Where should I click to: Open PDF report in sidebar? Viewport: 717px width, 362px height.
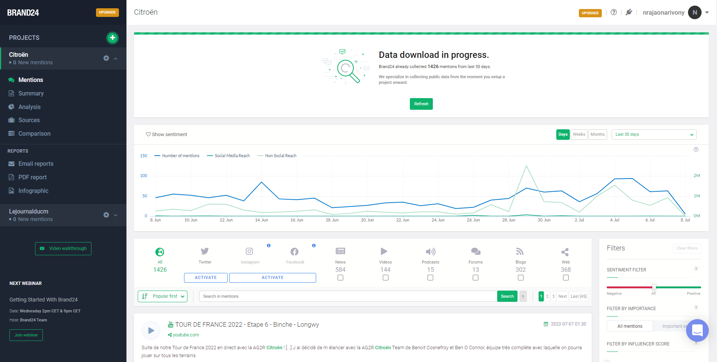(32, 177)
